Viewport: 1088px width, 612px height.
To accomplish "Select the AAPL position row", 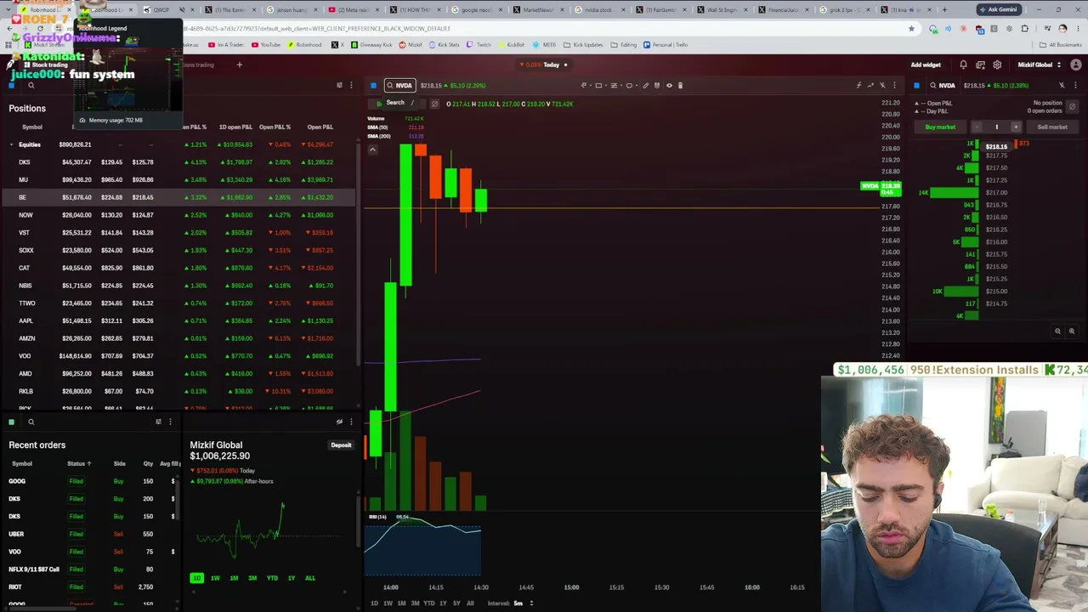I will pos(178,321).
